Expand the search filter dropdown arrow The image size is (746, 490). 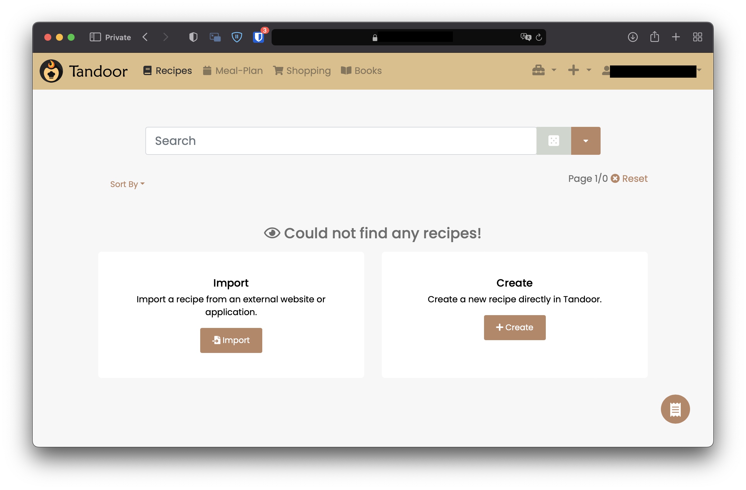point(585,141)
